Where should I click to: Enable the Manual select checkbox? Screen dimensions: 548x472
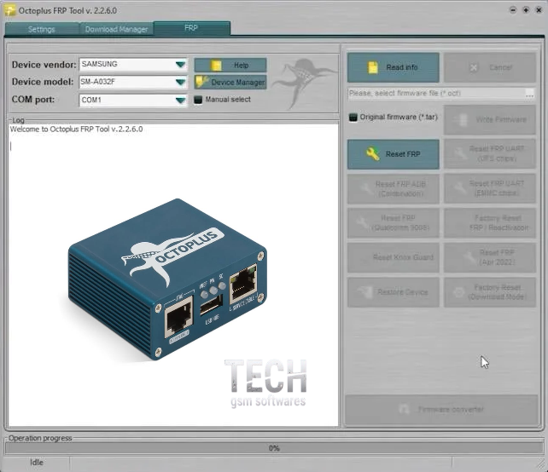click(x=198, y=100)
